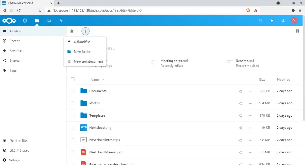Choose Upload file from menu

[85, 42]
